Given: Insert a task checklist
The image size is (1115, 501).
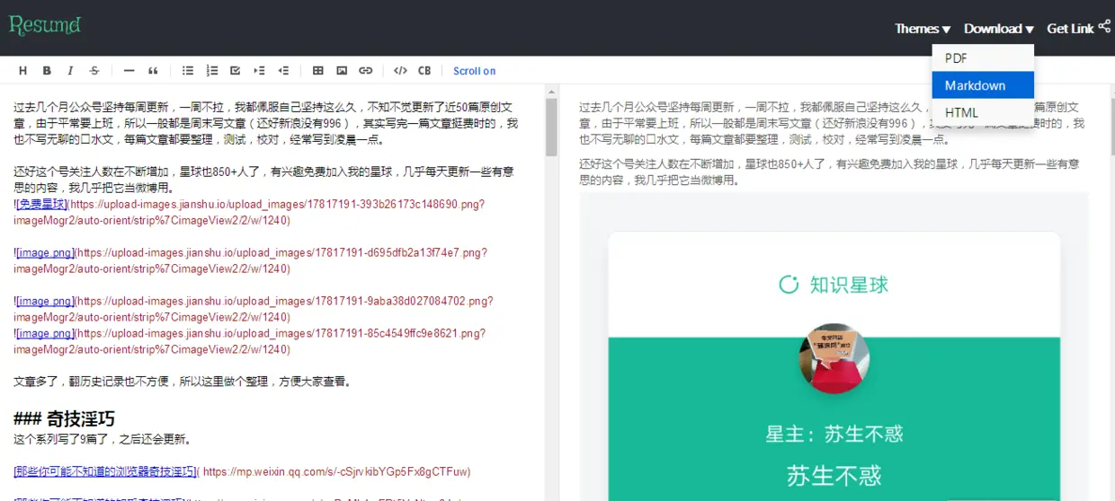Looking at the screenshot, I should 236,71.
